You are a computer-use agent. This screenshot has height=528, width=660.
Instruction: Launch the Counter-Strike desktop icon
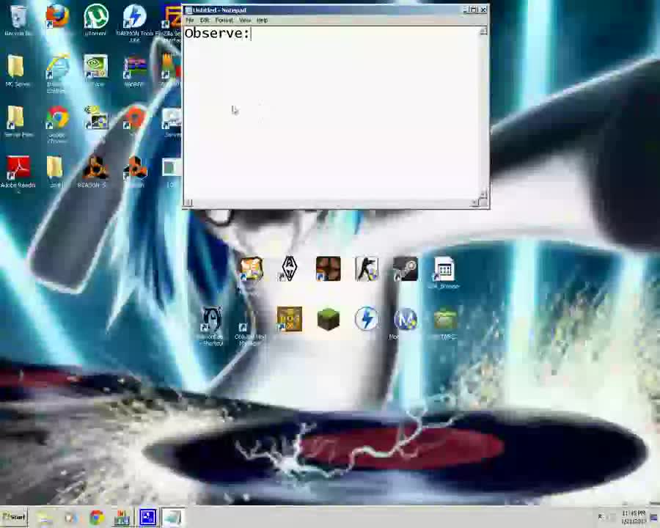(367, 269)
